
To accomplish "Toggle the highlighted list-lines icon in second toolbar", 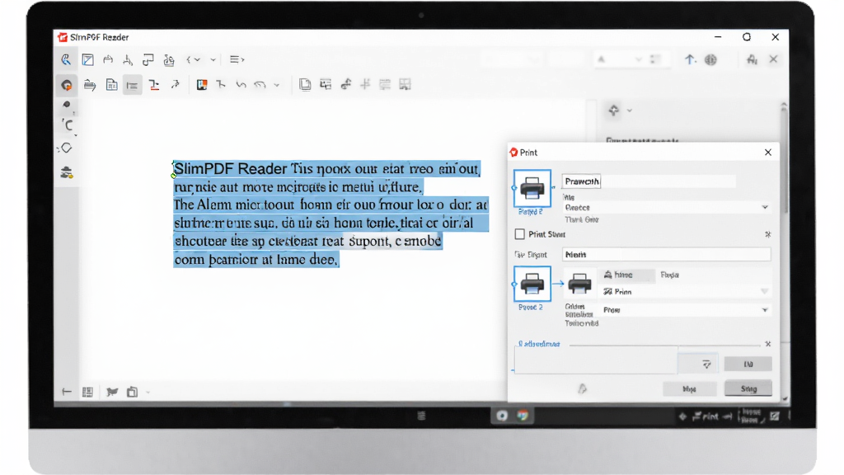I will point(132,85).
